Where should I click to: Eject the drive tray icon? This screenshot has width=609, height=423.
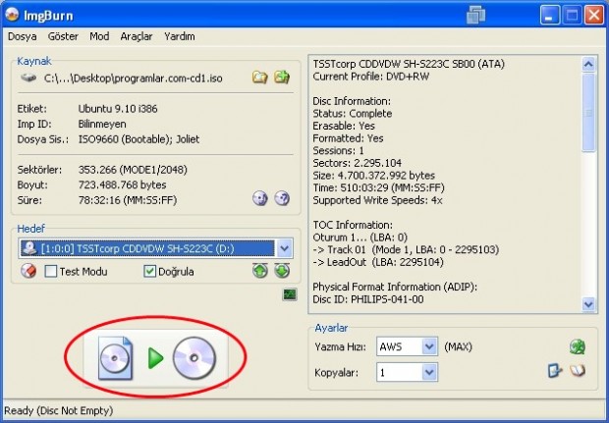260,271
